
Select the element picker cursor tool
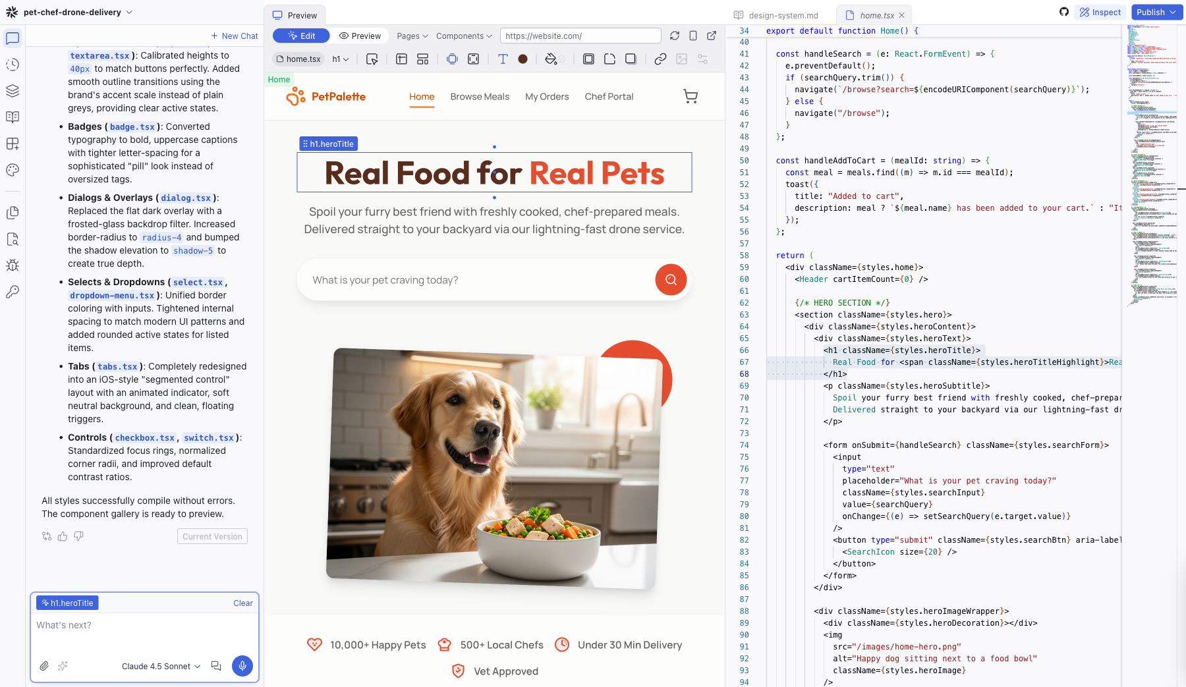coord(372,59)
